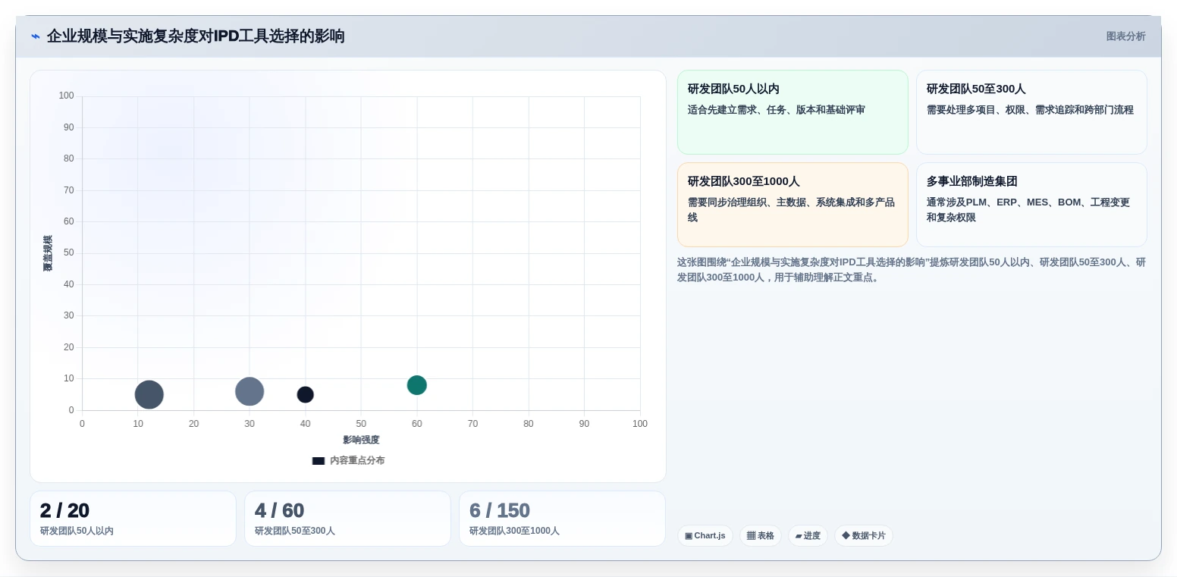Click the 影响强度 x-axis title

point(361,440)
